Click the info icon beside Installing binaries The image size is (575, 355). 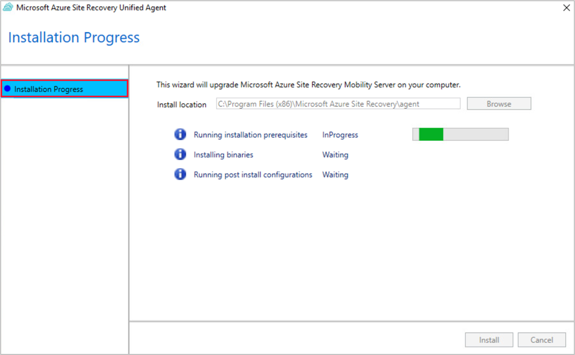pyautogui.click(x=180, y=154)
